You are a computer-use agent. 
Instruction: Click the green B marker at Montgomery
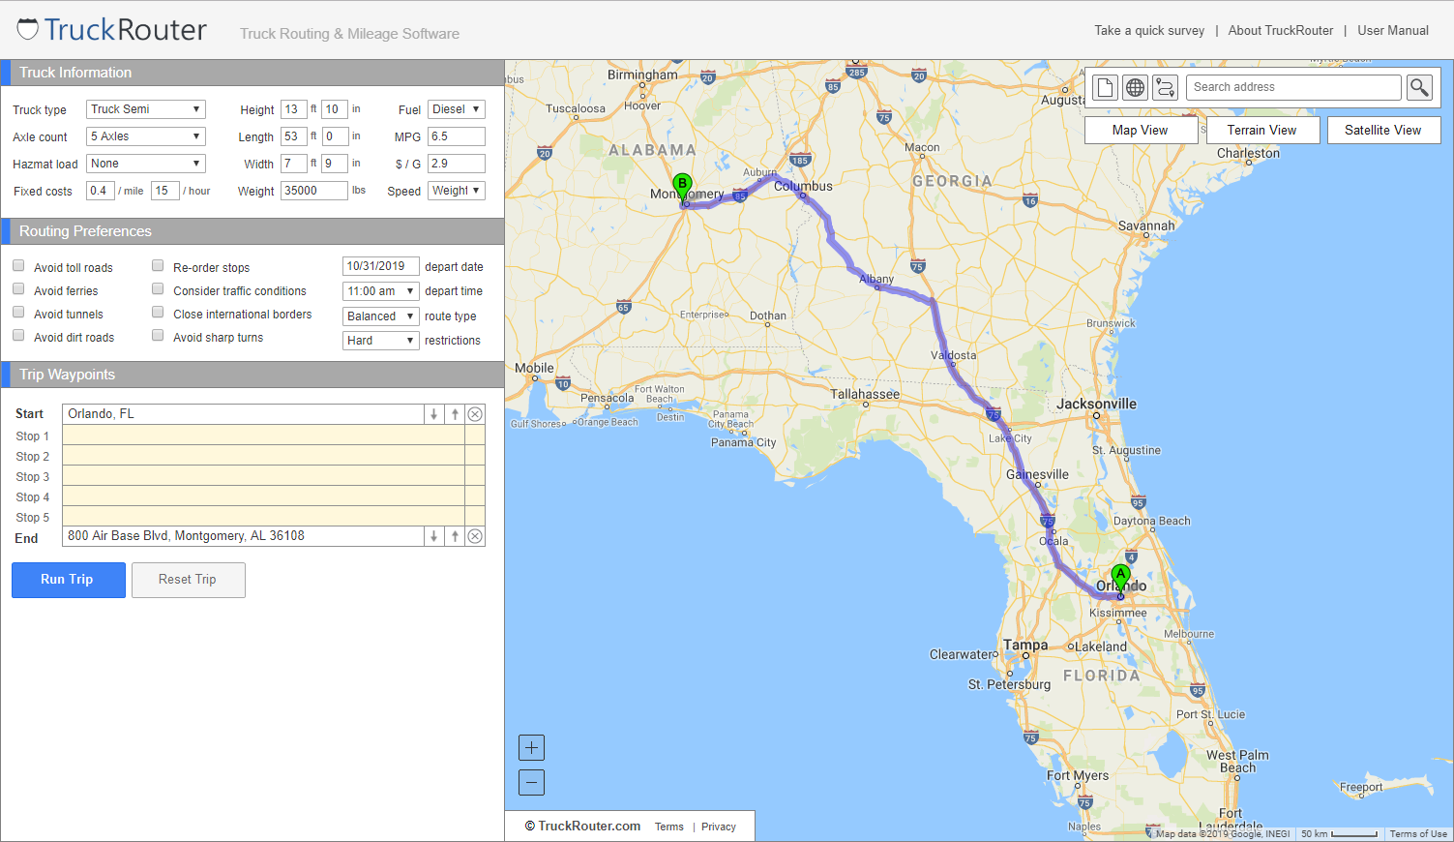[x=682, y=187]
